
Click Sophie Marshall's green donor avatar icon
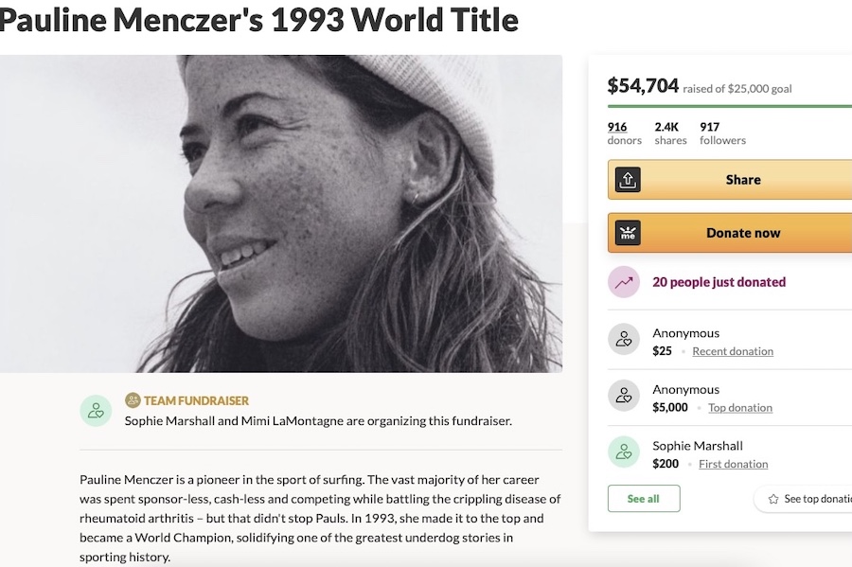pos(623,452)
